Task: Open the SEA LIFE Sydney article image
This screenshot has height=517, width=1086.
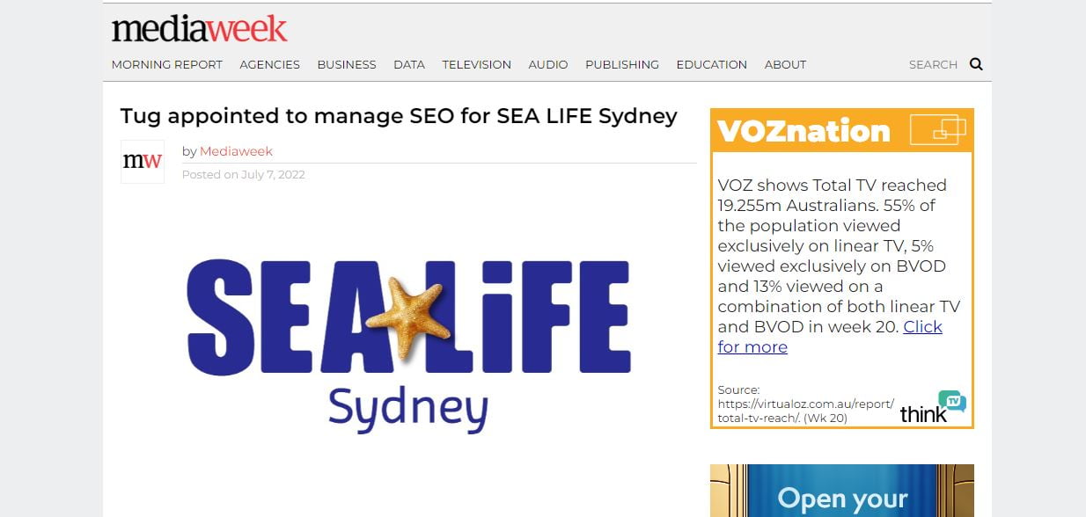Action: 408,345
